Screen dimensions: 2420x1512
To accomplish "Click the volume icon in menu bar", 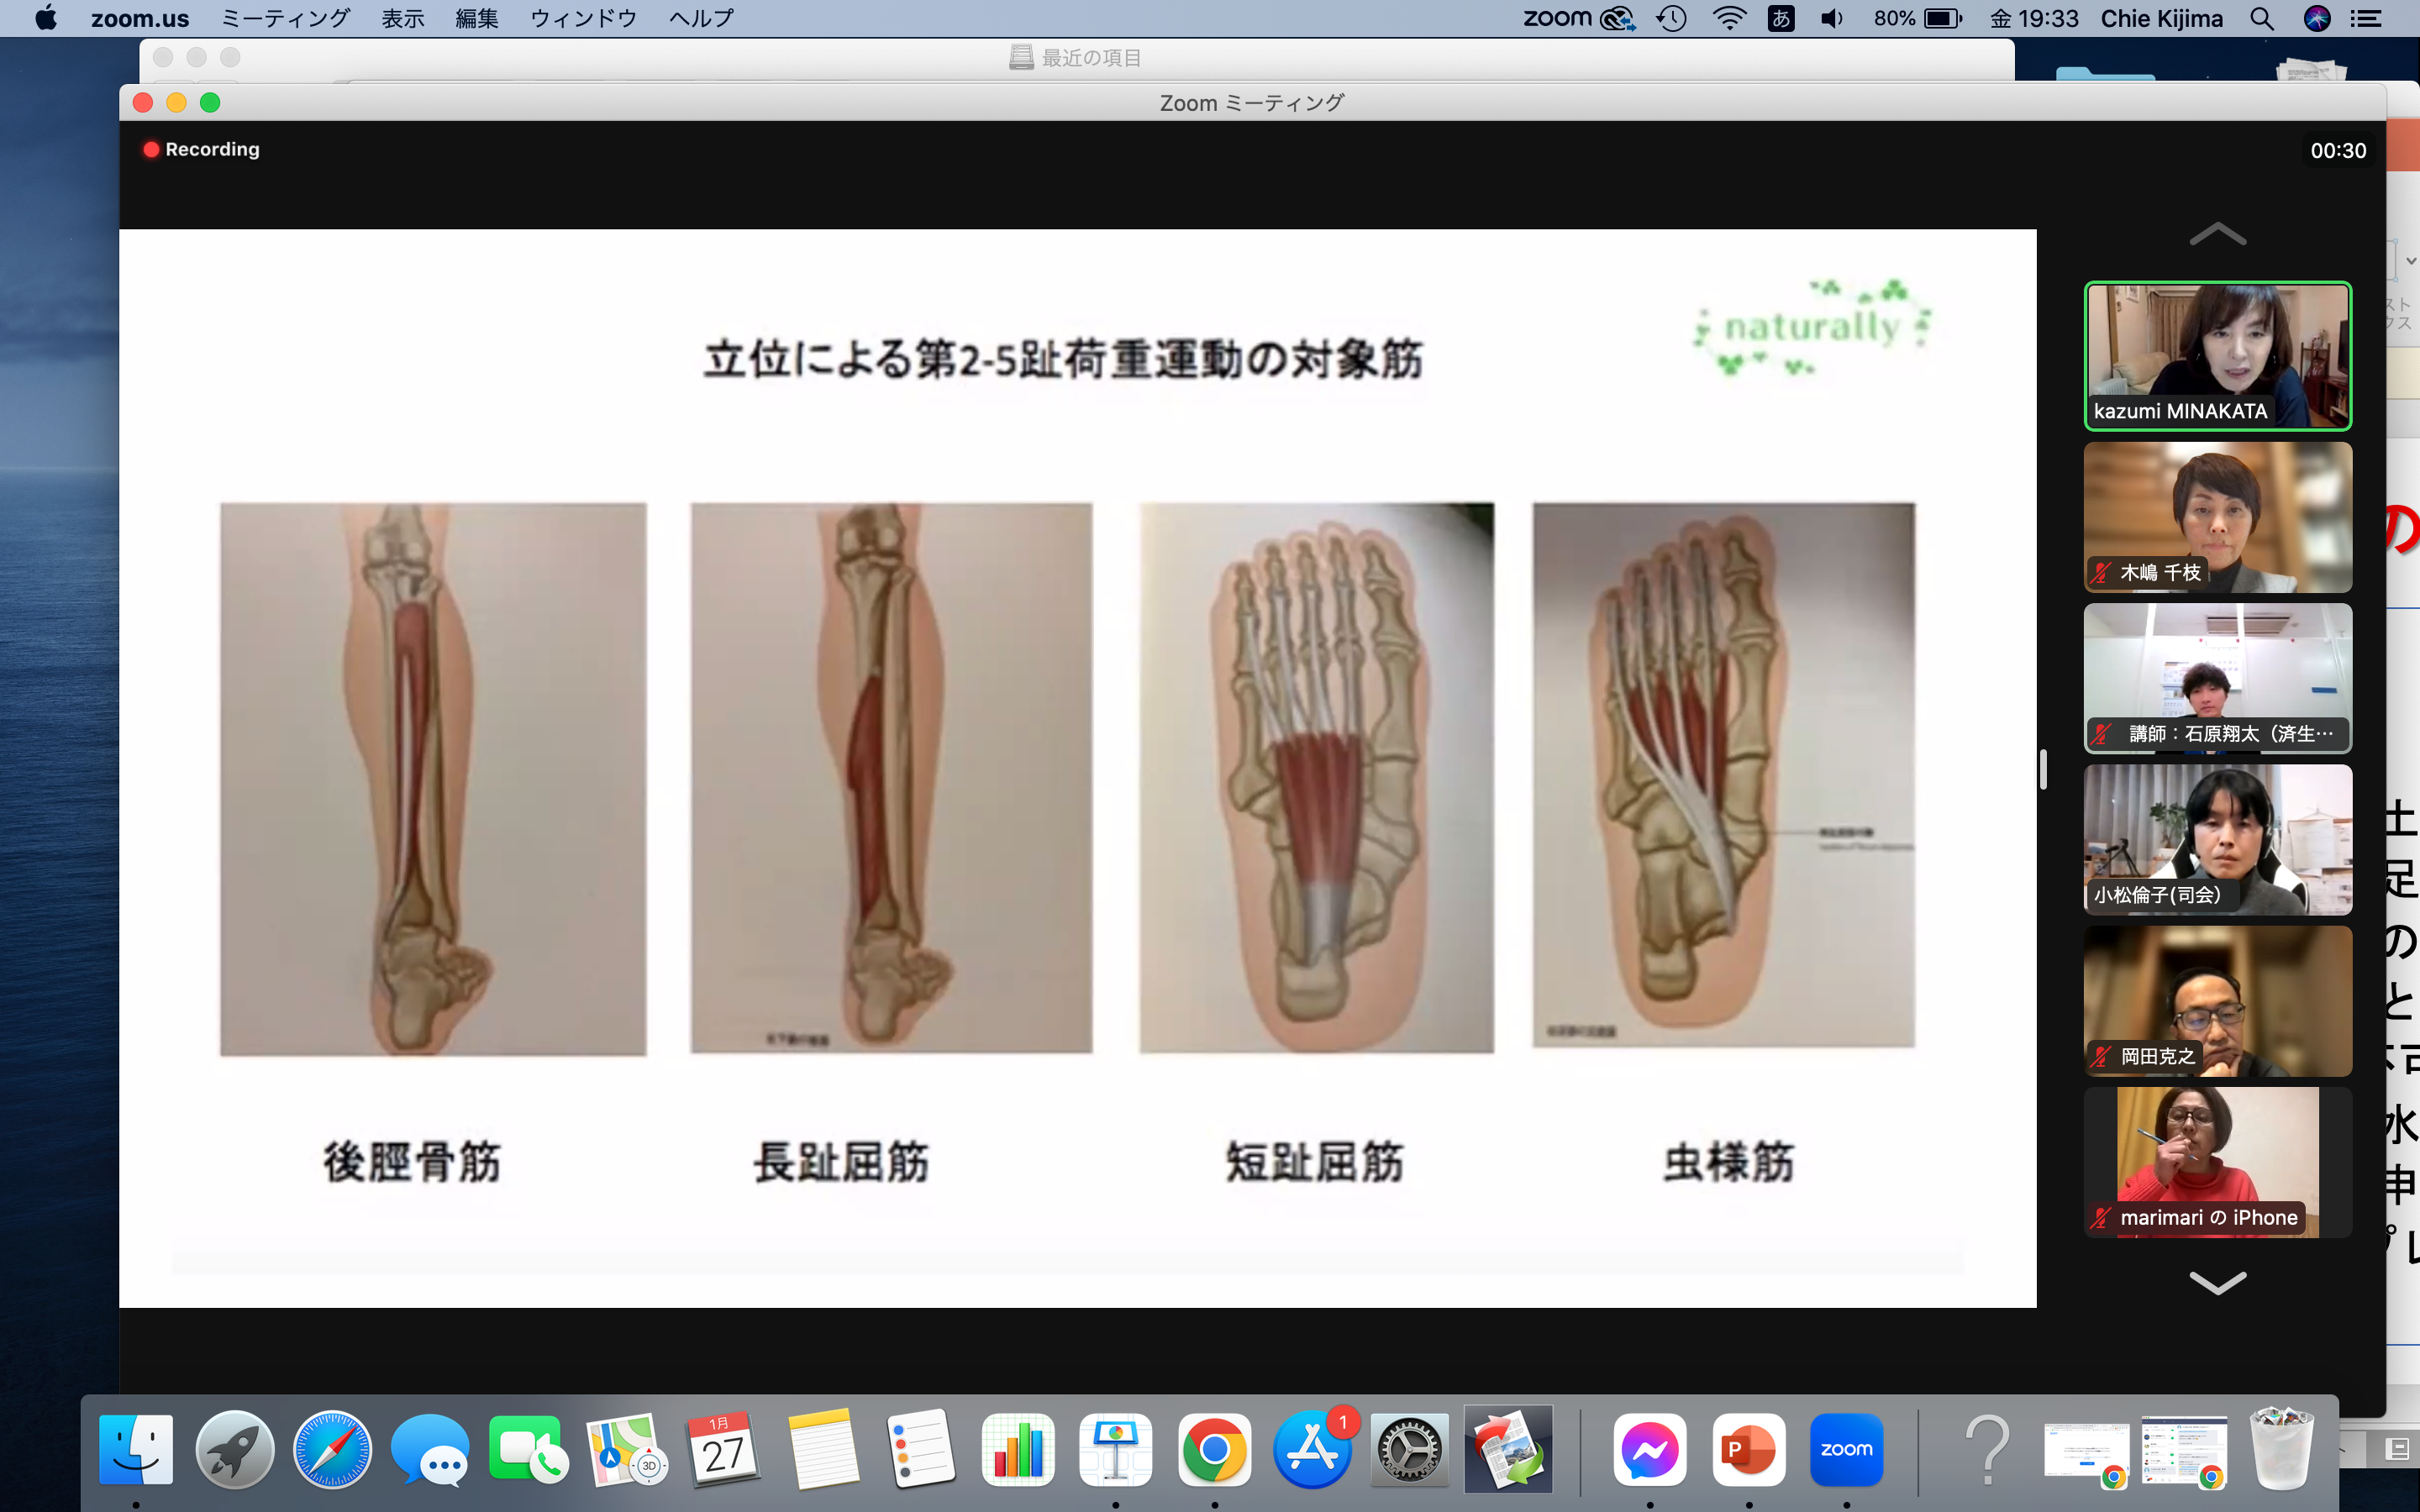I will pos(1831,18).
